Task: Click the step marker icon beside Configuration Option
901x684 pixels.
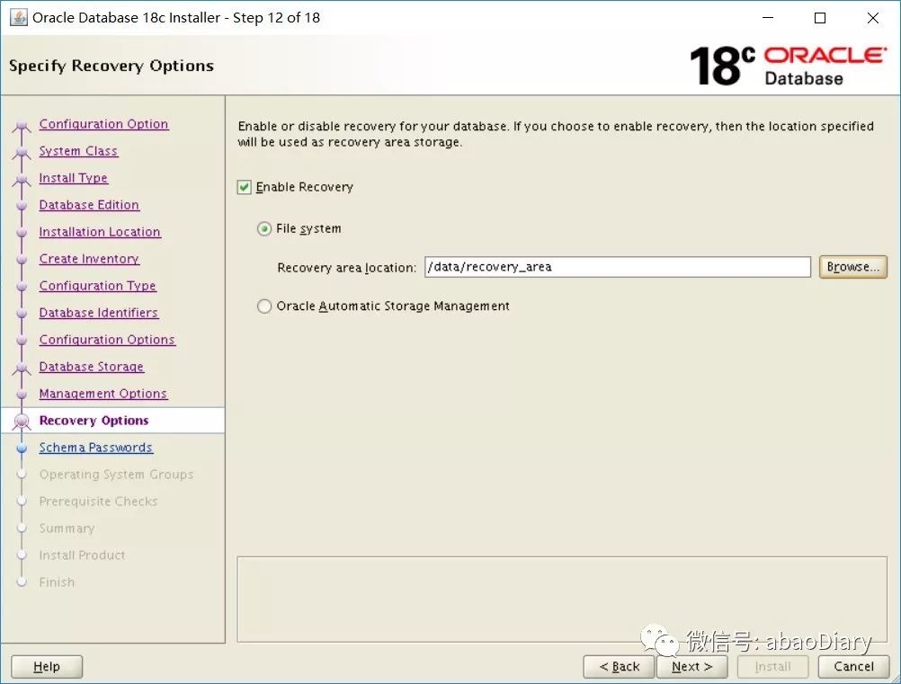Action: click(x=22, y=125)
